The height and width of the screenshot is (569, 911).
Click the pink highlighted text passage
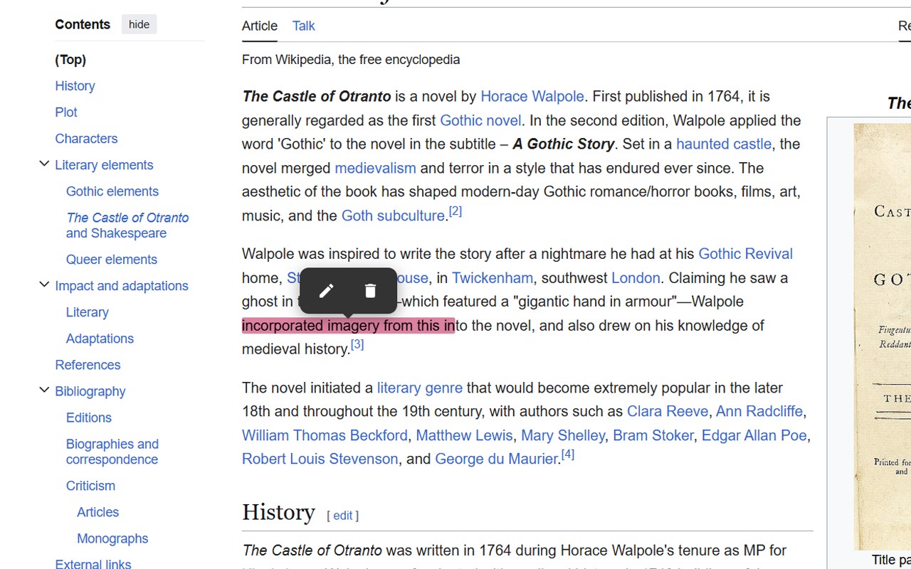coord(348,326)
